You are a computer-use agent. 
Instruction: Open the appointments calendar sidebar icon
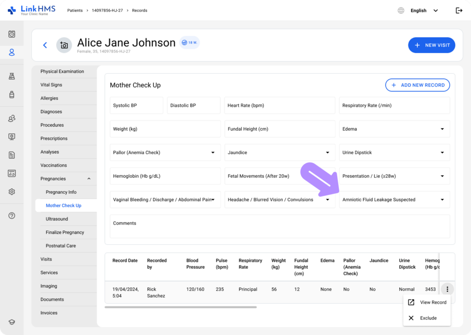tap(12, 34)
